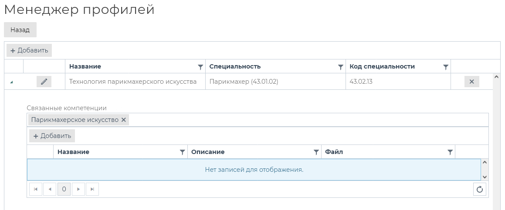Image resolution: width=505 pixels, height=210 pixels.
Task: Add a record via inner Добавить button
Action: (52, 136)
